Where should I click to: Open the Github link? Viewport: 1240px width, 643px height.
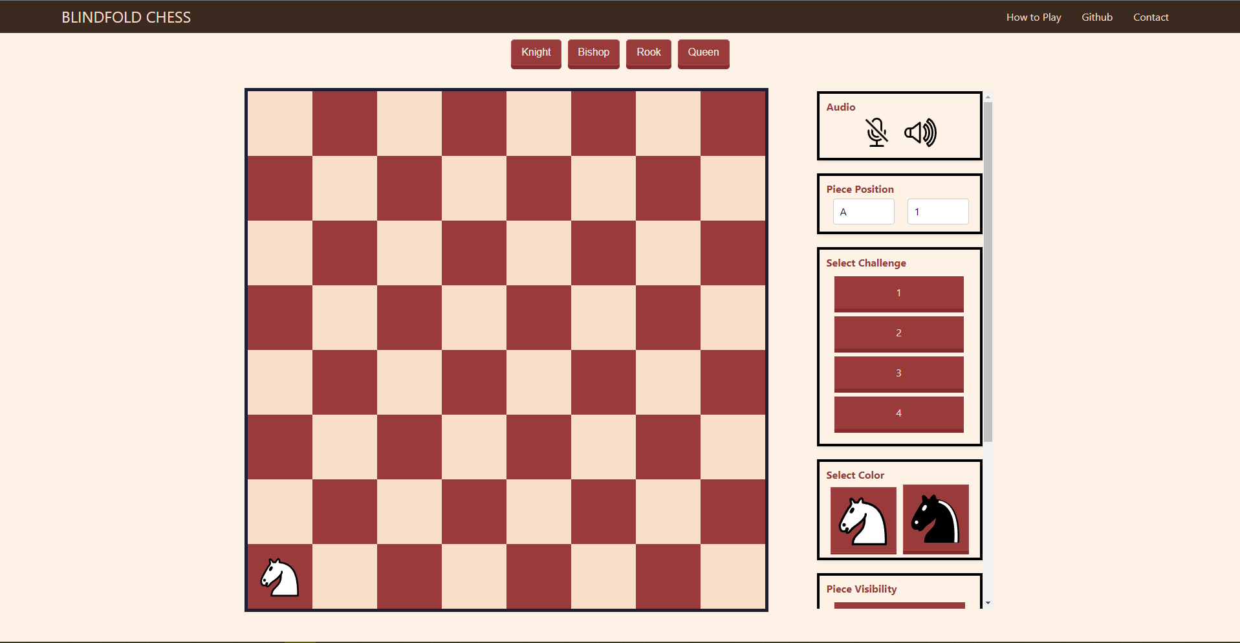[x=1096, y=17]
